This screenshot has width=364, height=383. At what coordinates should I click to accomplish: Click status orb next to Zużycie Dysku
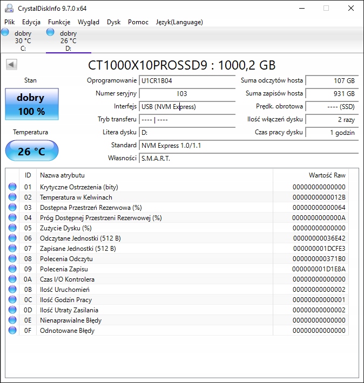pyautogui.click(x=12, y=228)
